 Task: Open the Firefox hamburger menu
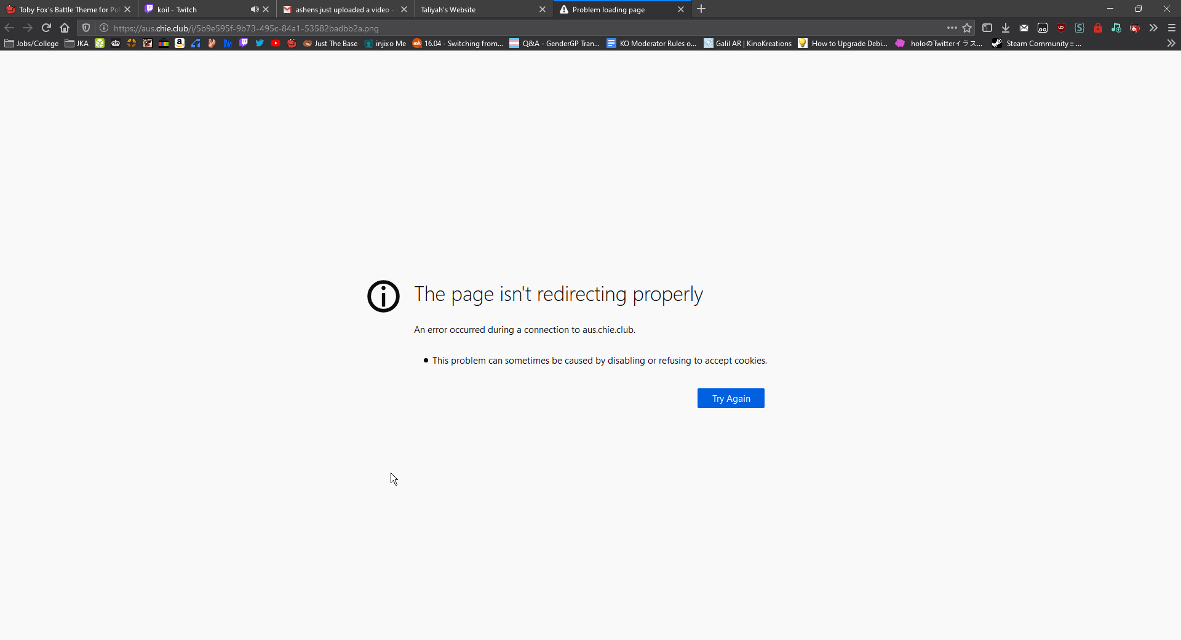tap(1172, 28)
